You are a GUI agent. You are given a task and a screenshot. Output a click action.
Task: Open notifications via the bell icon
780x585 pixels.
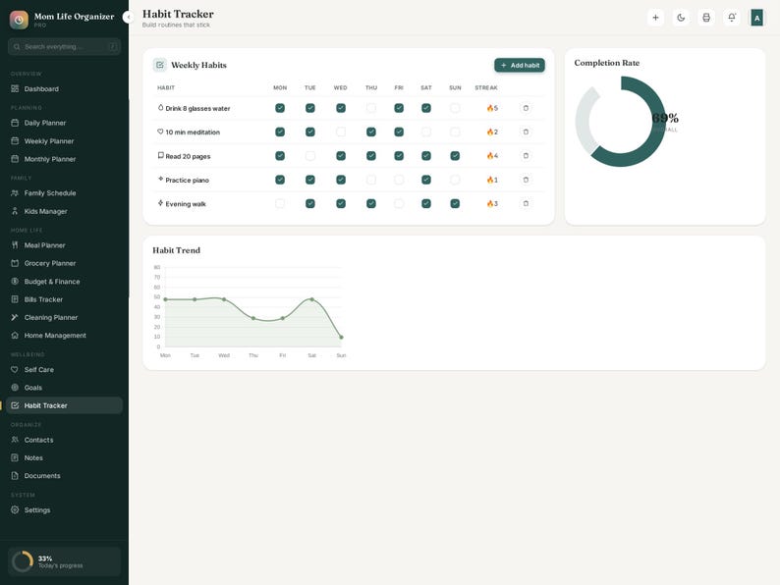point(732,18)
